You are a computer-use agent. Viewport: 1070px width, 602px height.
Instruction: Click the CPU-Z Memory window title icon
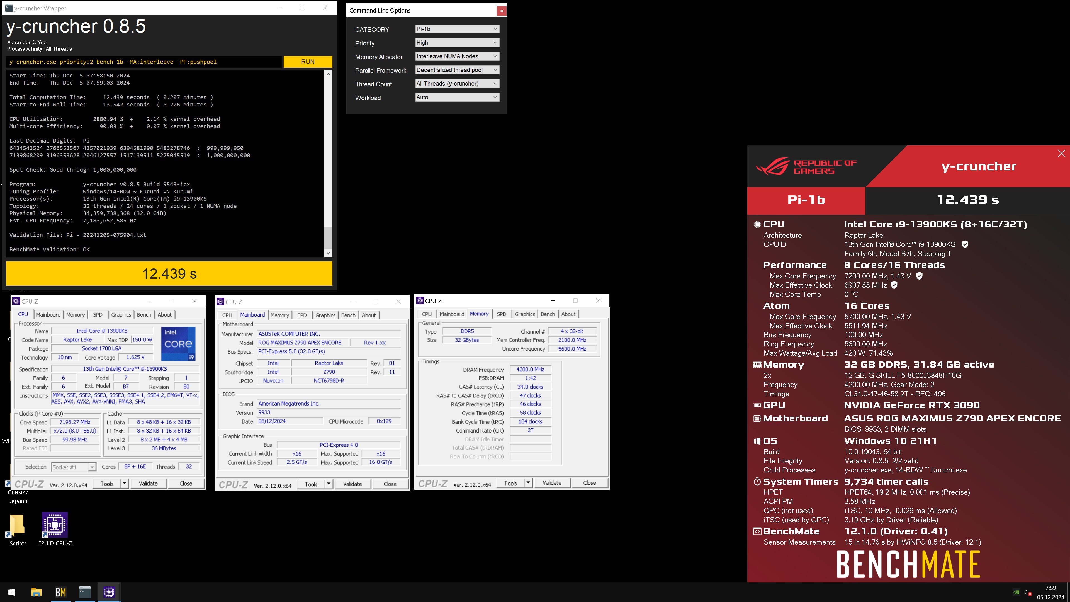pyautogui.click(x=420, y=300)
